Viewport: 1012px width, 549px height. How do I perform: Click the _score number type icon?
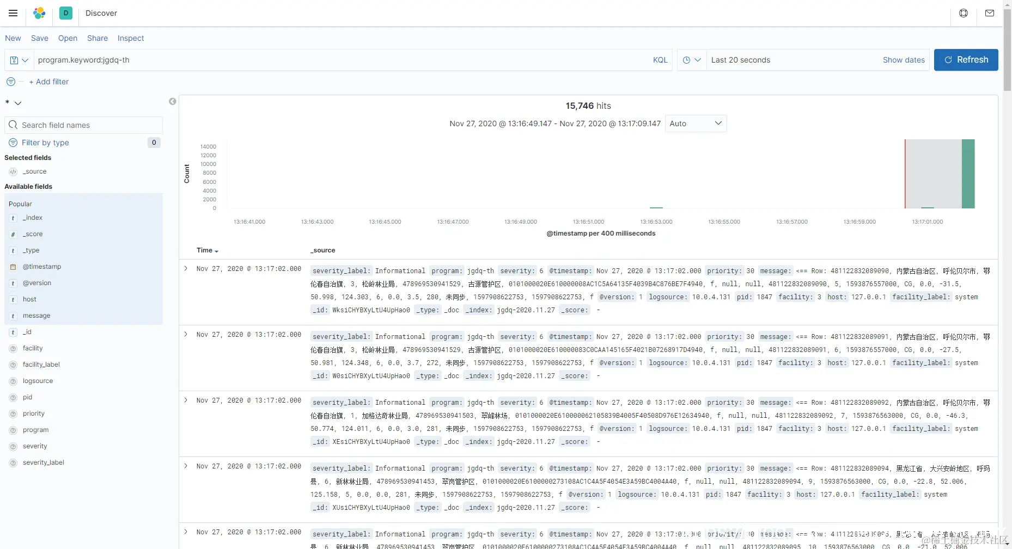(13, 234)
